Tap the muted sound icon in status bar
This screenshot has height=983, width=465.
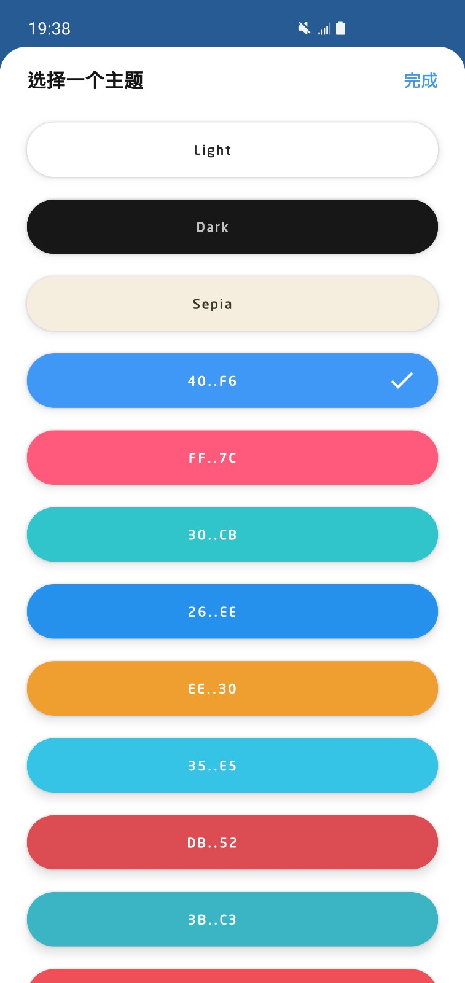[304, 28]
